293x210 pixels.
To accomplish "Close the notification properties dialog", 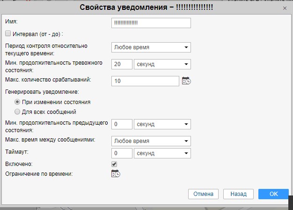I will click(x=285, y=8).
